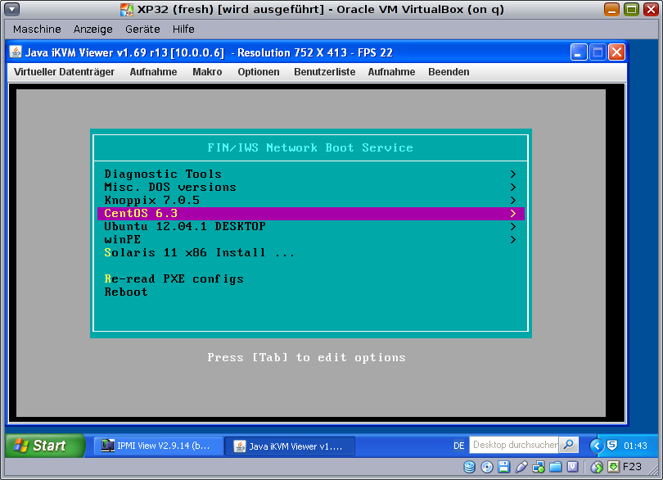The image size is (663, 480).
Task: Click the Desktop durchsuchen search field
Action: (514, 445)
